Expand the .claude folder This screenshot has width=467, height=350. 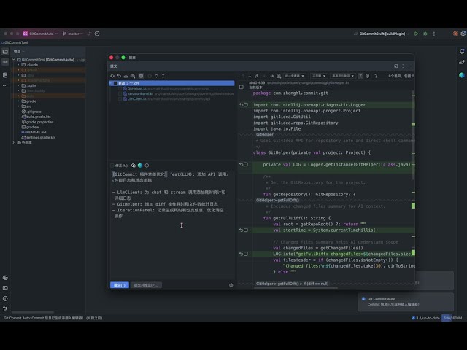click(x=18, y=65)
